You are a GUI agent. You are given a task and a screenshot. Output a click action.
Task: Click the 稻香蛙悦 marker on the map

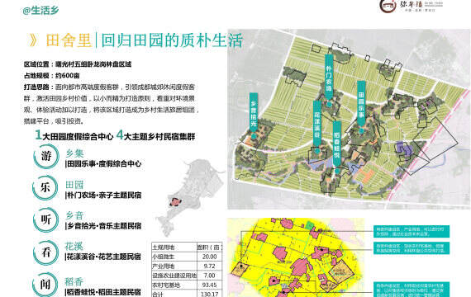337,148
